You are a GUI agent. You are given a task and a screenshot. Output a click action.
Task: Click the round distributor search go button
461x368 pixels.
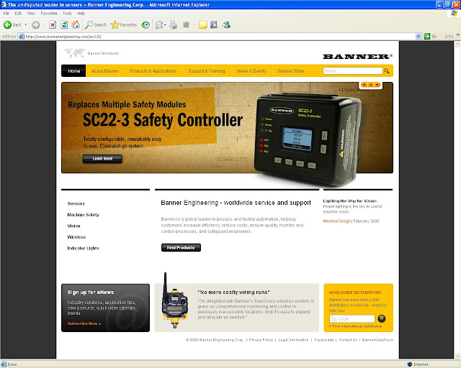click(x=381, y=318)
